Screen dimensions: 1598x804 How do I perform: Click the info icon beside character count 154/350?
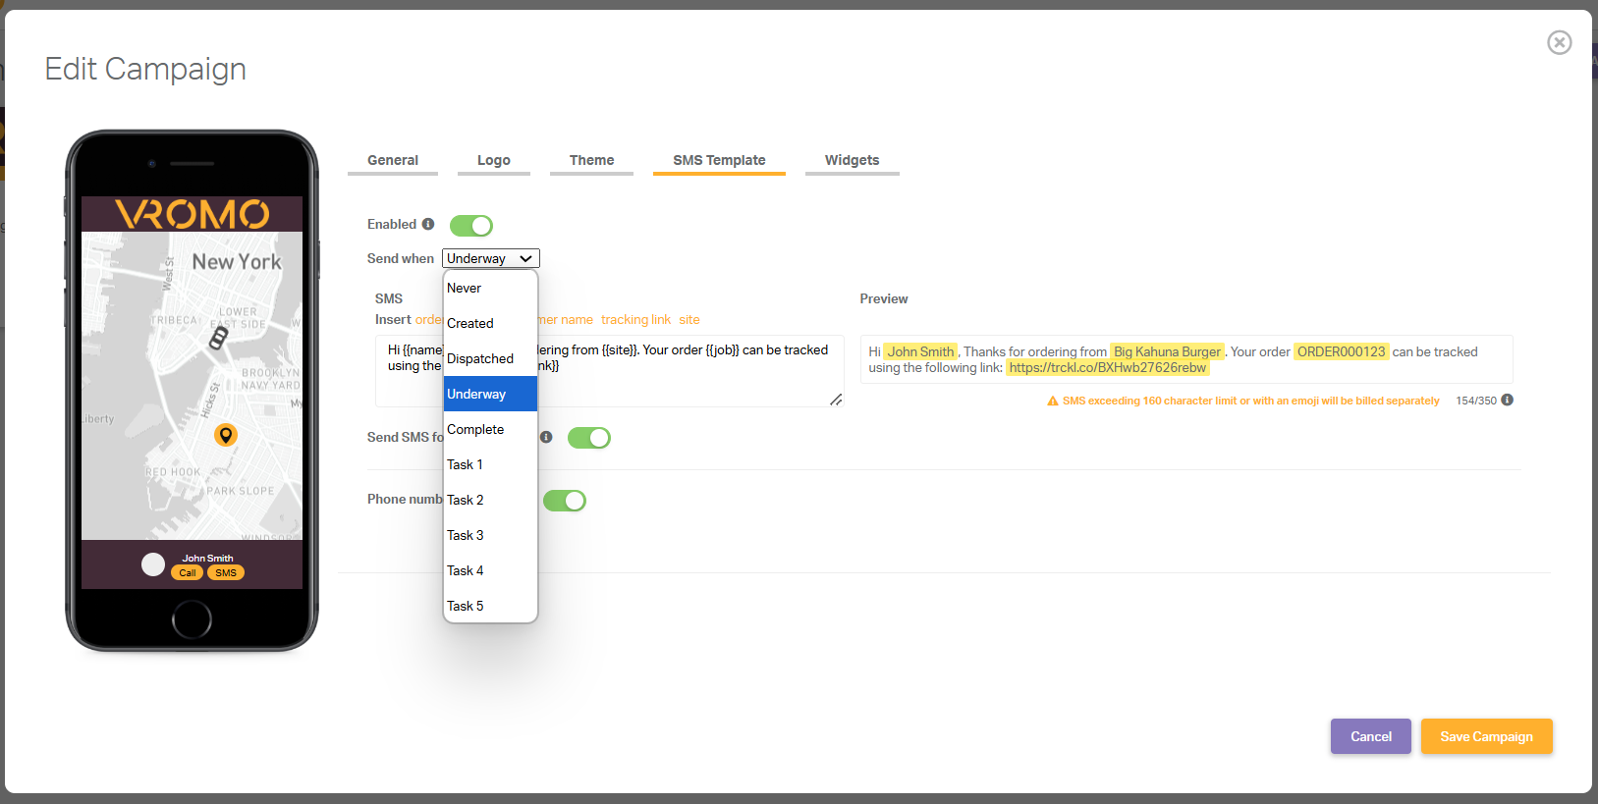click(x=1507, y=400)
